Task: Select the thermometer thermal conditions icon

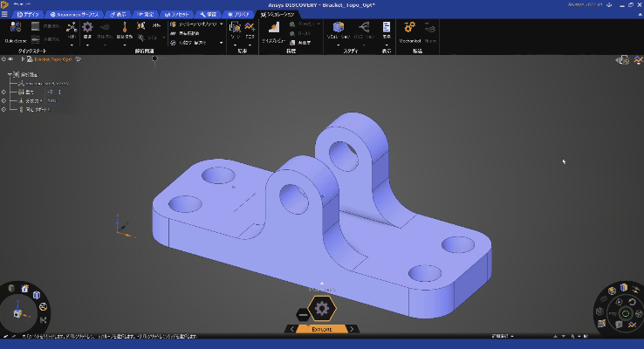Action: tap(125, 28)
